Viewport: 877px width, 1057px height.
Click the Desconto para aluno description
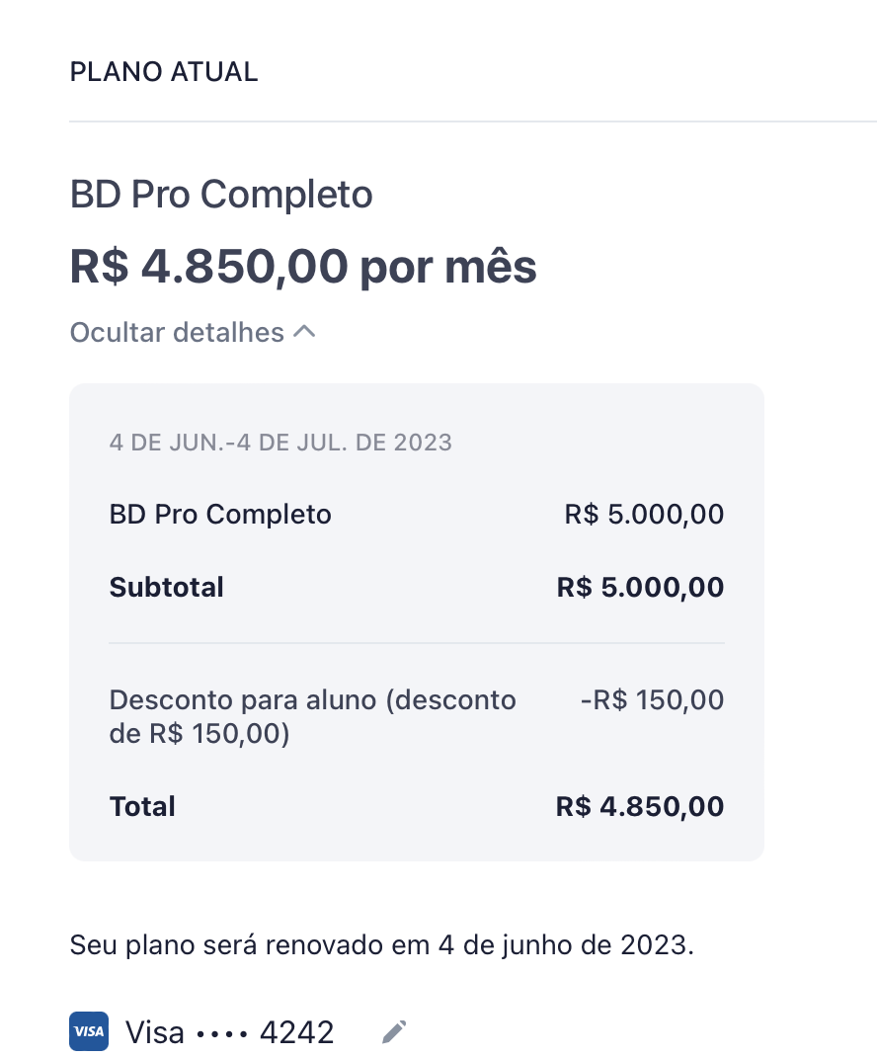tap(313, 716)
